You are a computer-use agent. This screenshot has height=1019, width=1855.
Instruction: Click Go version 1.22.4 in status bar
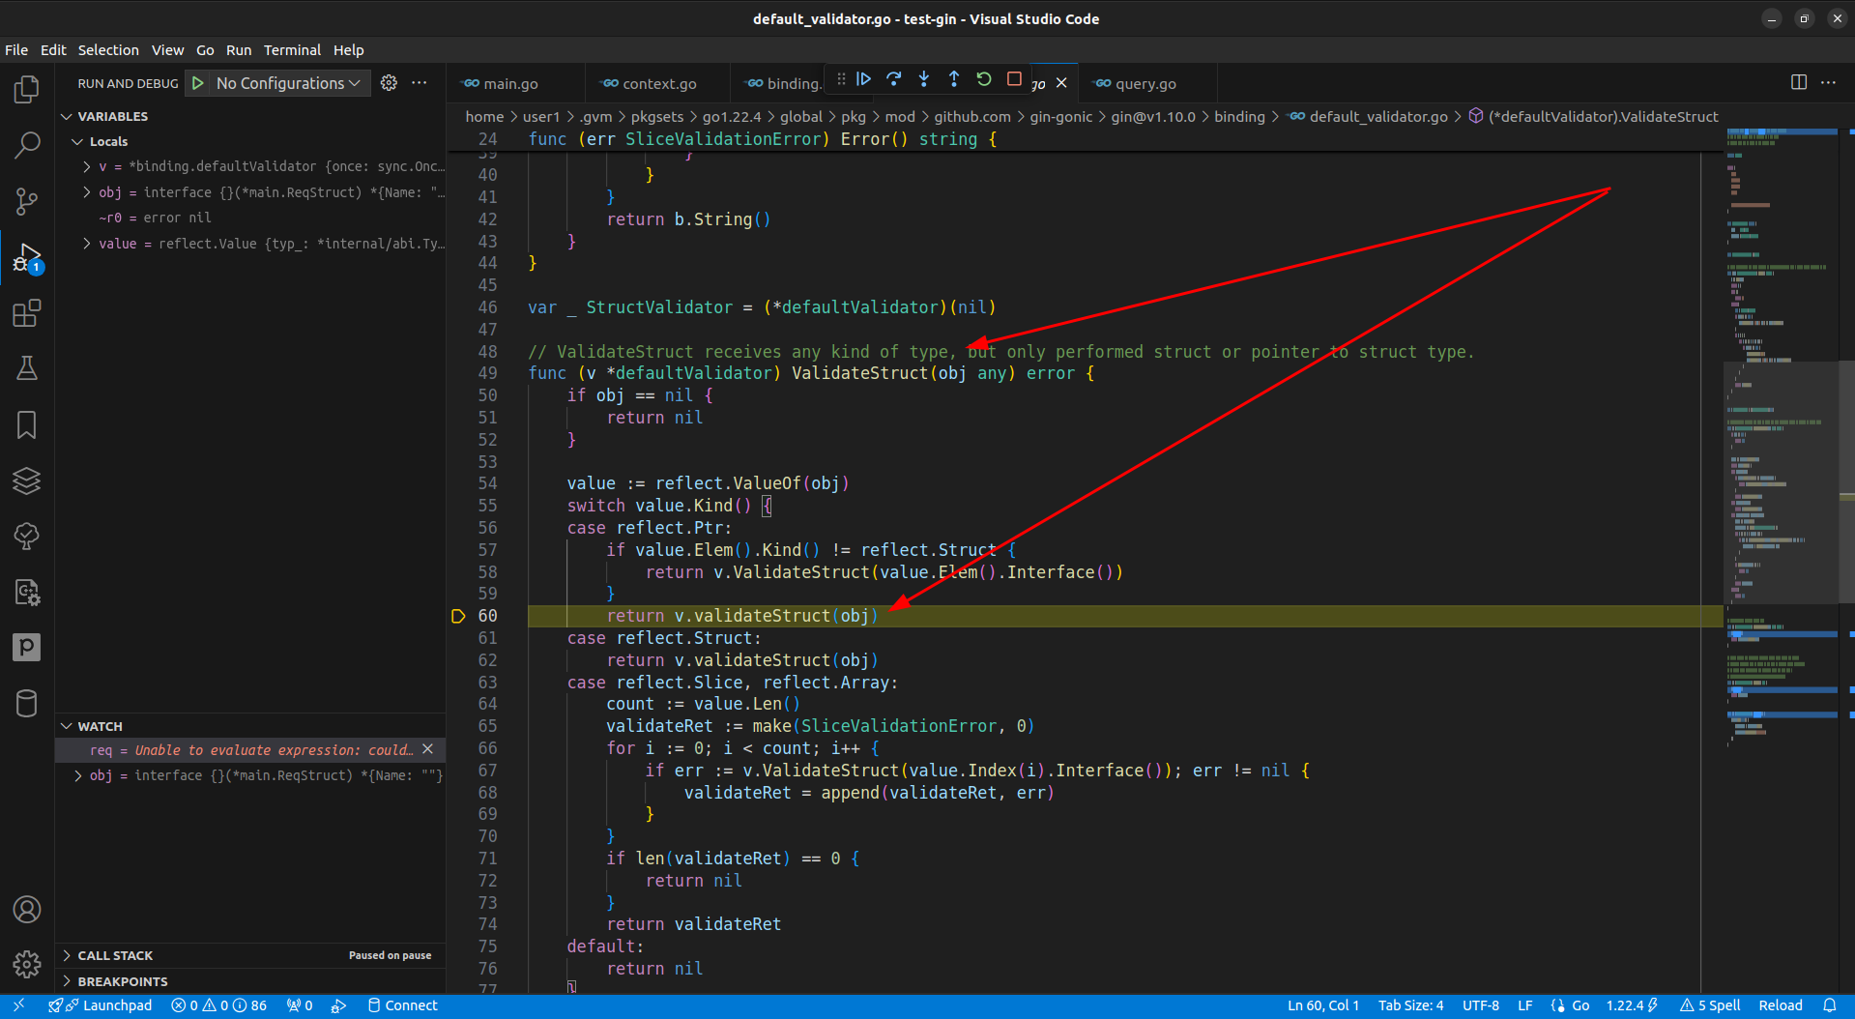pyautogui.click(x=1632, y=1005)
